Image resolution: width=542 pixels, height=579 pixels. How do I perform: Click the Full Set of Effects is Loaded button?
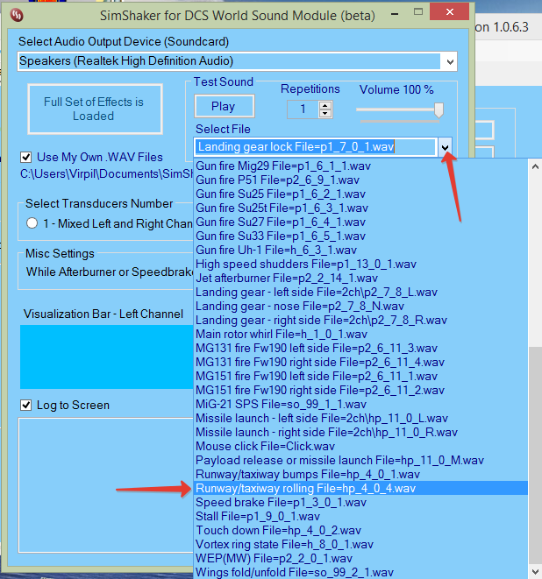(x=95, y=109)
